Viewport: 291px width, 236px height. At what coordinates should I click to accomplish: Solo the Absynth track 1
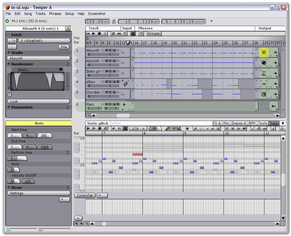click(110, 50)
